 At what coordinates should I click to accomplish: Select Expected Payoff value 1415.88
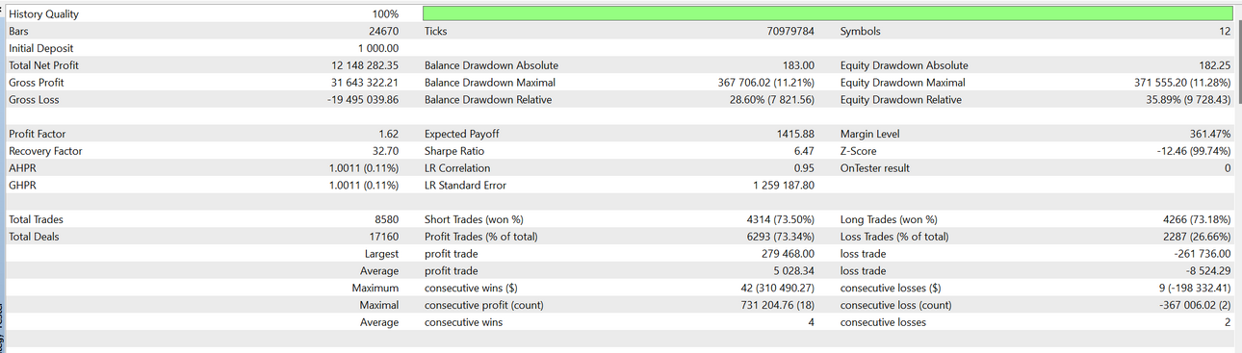795,134
